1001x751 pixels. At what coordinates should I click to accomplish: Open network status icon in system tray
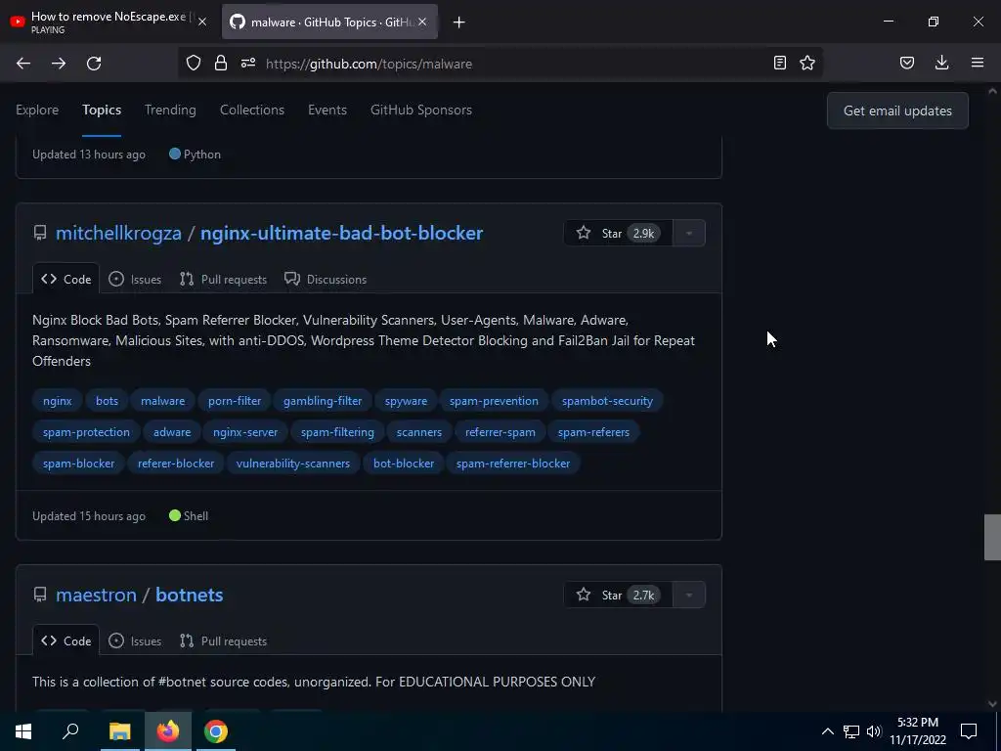click(851, 731)
